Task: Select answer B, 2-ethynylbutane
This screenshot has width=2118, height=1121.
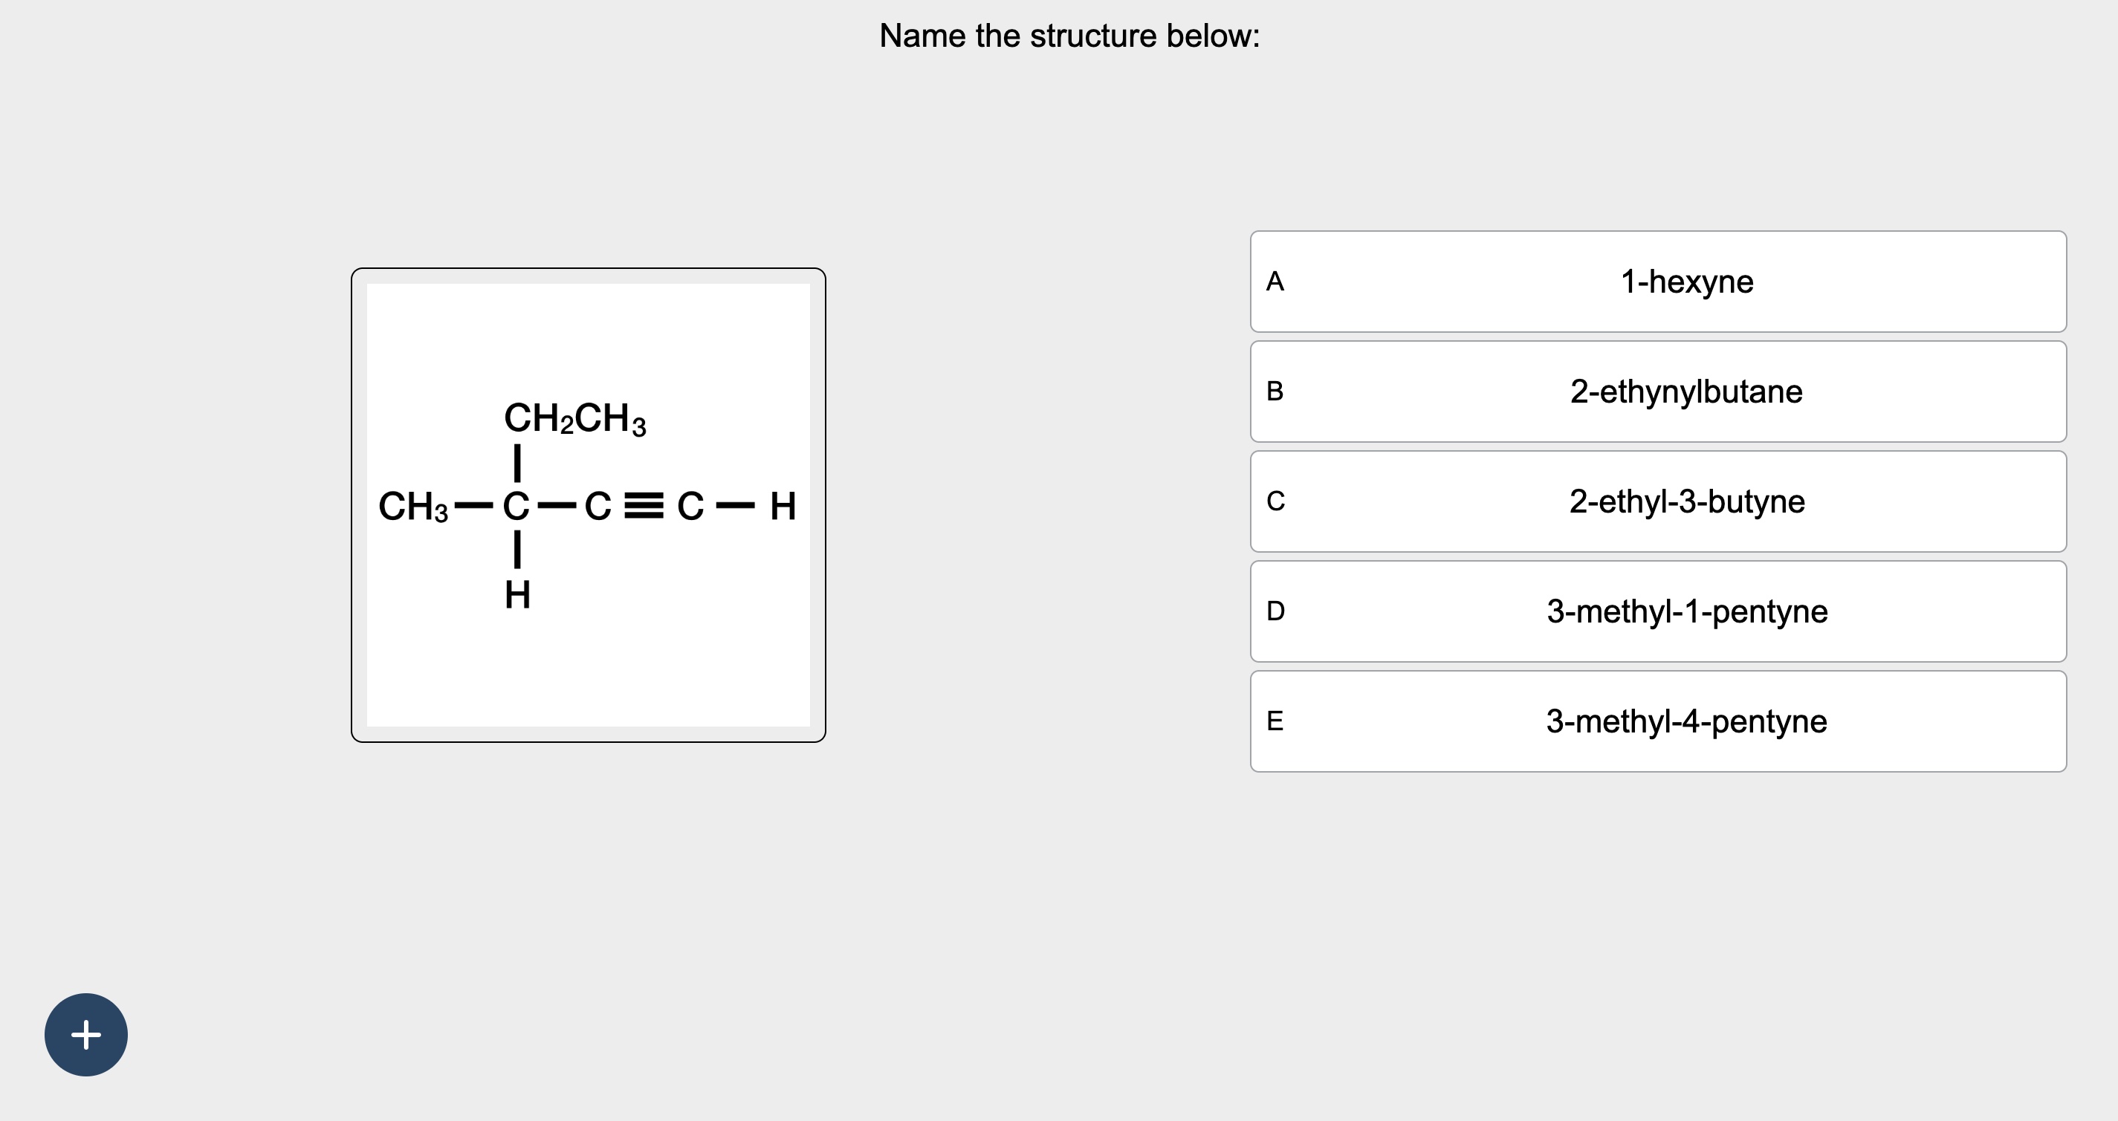Action: click(x=1659, y=391)
